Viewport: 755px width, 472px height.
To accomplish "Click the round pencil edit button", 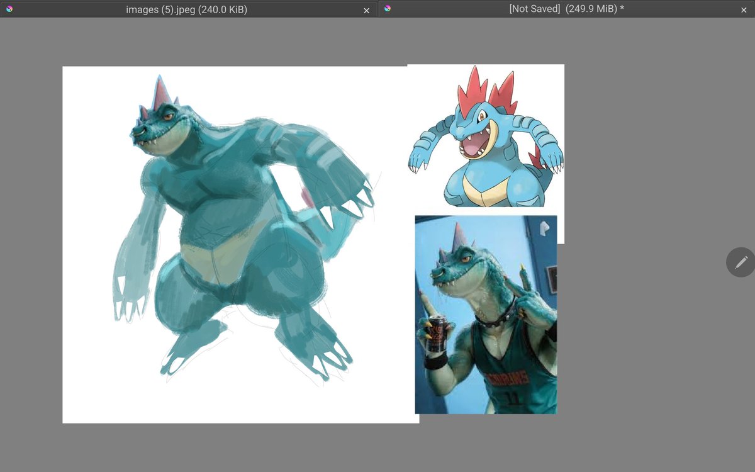I will [x=741, y=262].
